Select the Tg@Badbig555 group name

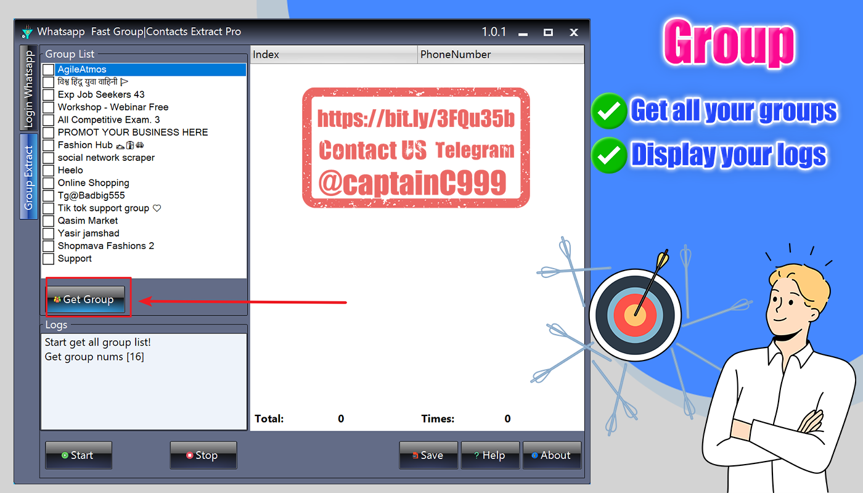coord(91,195)
